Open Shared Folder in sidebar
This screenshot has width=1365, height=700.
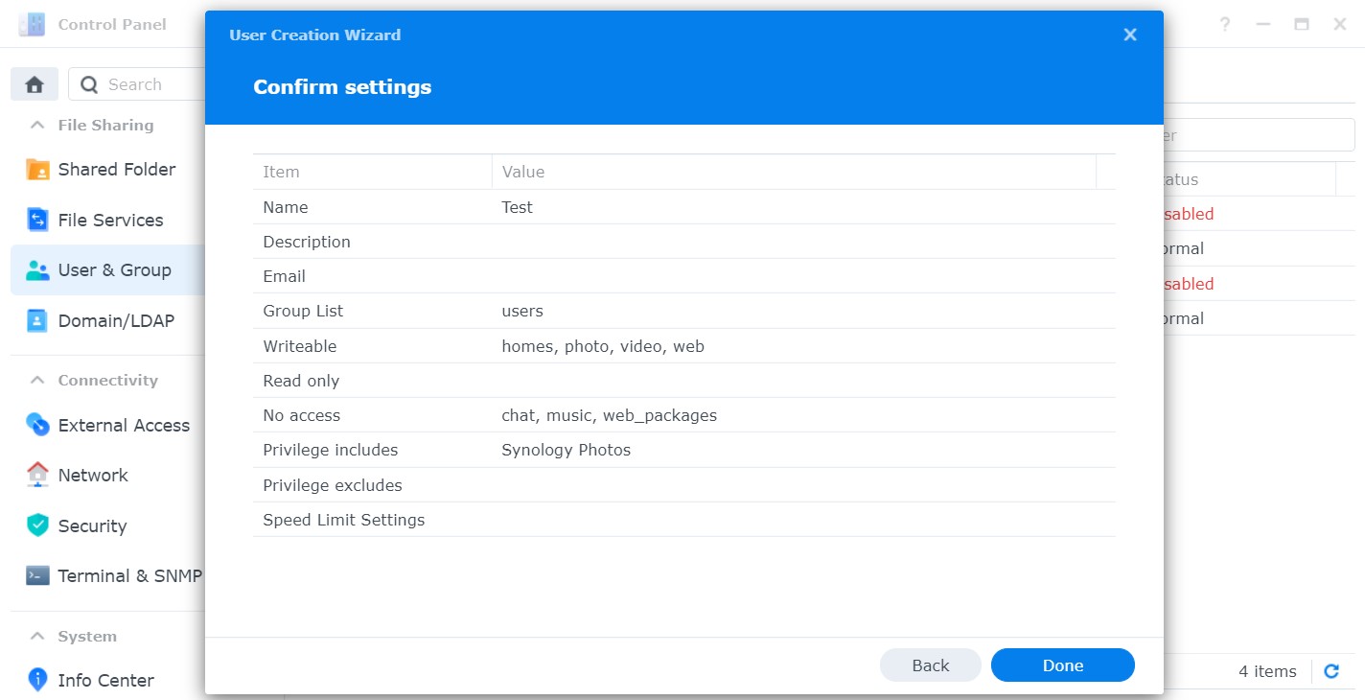point(117,170)
